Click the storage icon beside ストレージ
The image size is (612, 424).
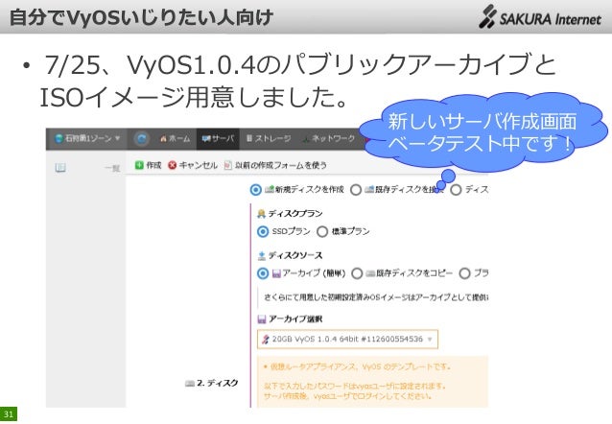coord(249,138)
